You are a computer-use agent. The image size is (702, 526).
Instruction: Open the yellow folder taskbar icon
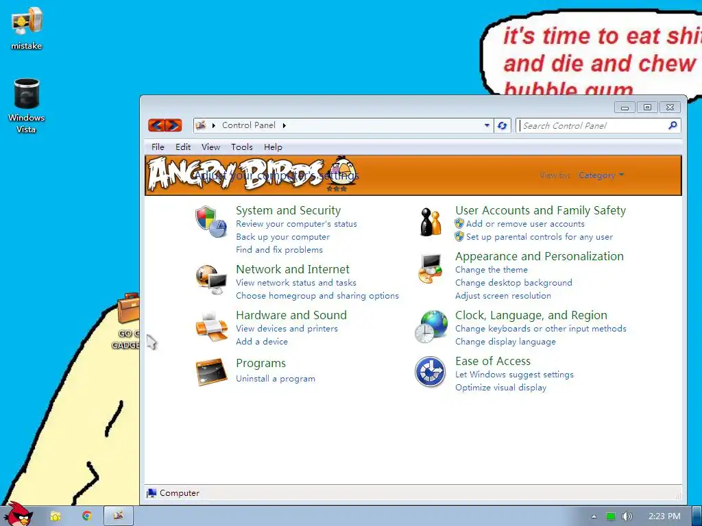(55, 516)
